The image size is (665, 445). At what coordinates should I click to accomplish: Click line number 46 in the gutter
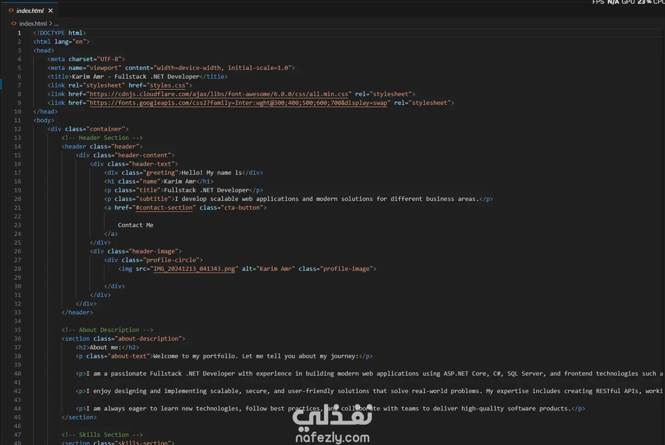click(x=17, y=426)
